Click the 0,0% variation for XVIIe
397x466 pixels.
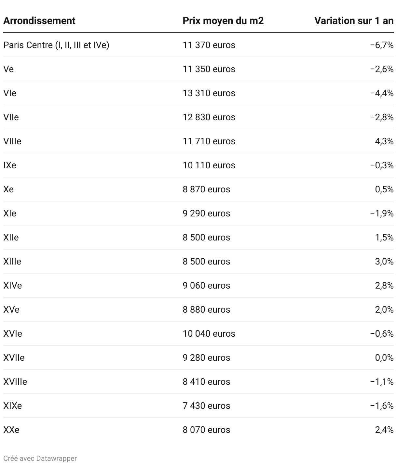384,357
